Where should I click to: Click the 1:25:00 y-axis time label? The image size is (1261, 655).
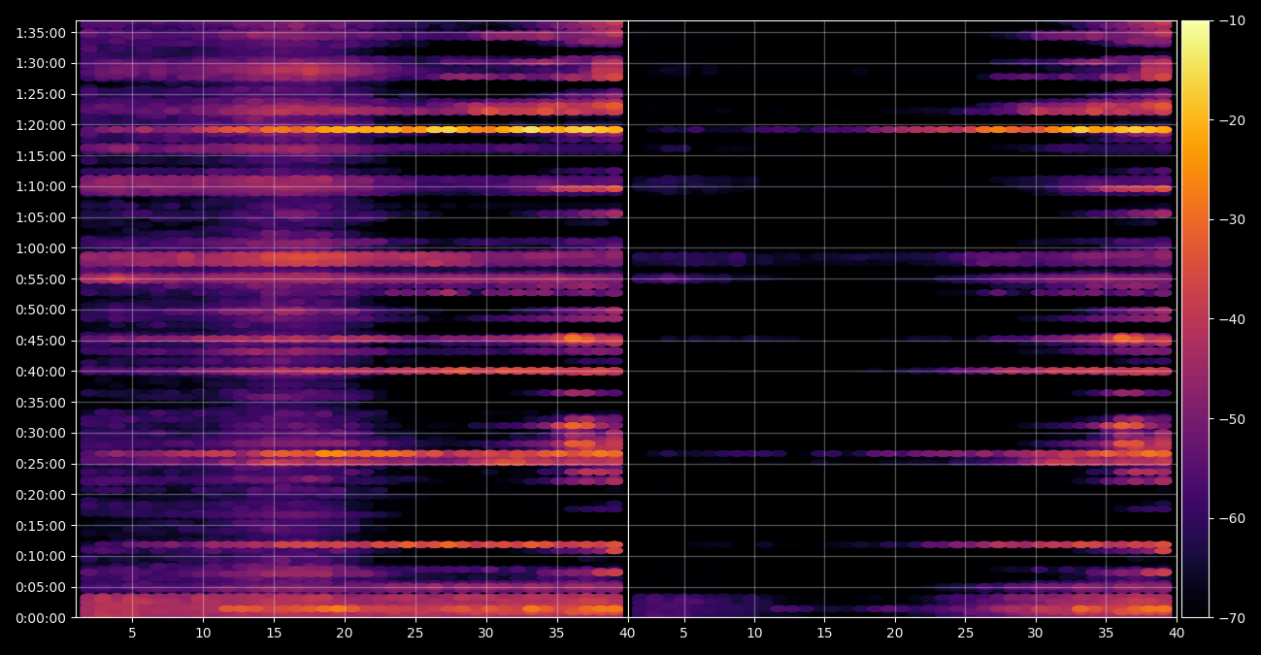(41, 94)
